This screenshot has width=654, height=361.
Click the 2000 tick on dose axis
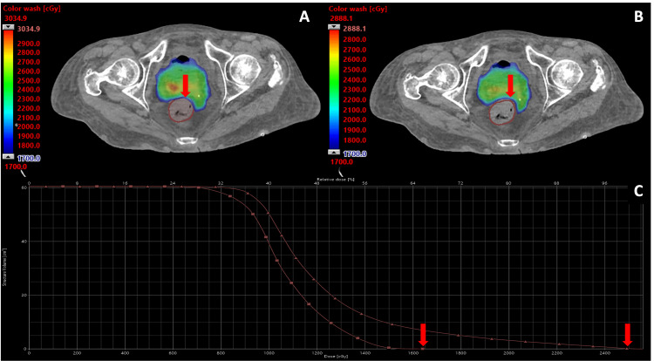tap(508, 352)
